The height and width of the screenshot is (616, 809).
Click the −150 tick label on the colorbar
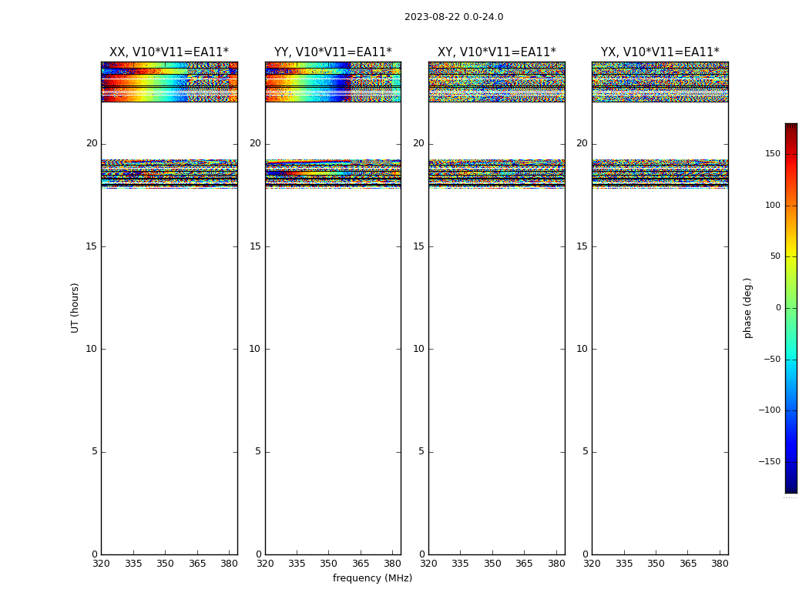[x=769, y=461]
